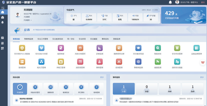Select the 教育培训 task card

point(66,89)
